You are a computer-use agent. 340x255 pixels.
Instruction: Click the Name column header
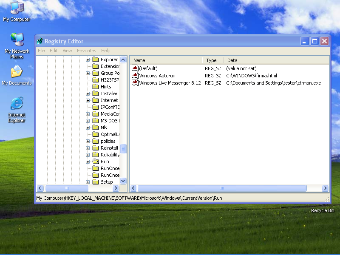166,60
